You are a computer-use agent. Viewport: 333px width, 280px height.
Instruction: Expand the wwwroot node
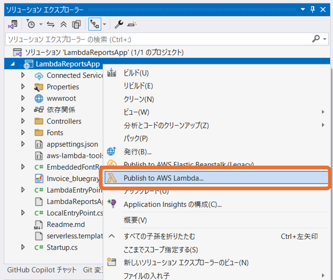pyautogui.click(x=23, y=98)
